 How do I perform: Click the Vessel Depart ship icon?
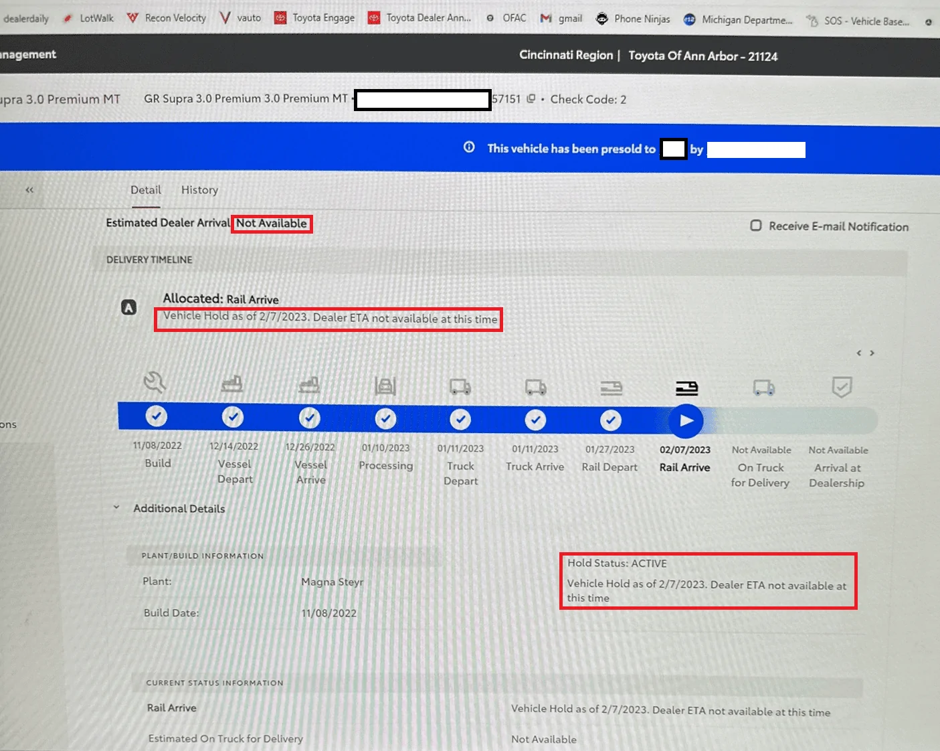(232, 384)
